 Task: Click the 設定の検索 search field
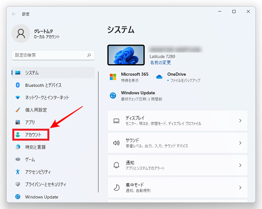[x=53, y=55]
